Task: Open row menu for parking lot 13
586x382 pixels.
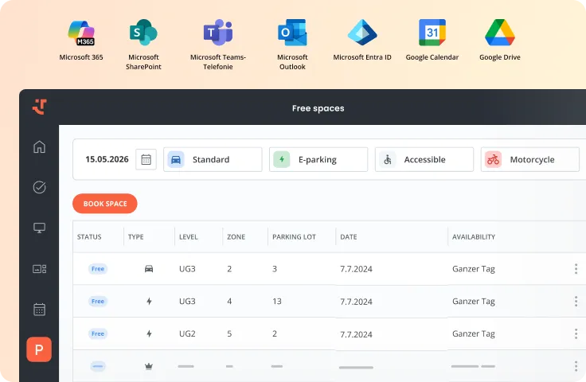Action: pos(576,301)
